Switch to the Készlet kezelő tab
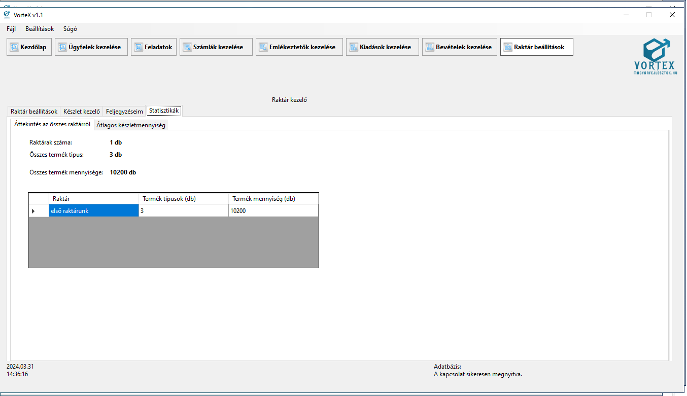Viewport: 687px width, 396px height. [81, 112]
